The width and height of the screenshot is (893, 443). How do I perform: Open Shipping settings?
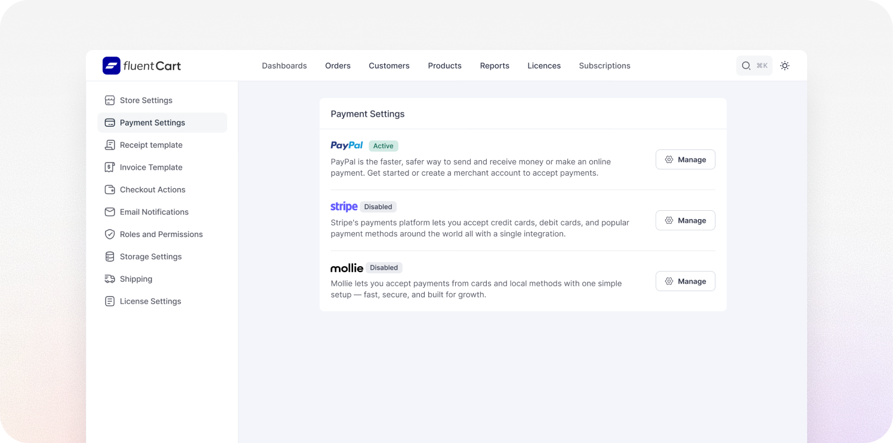tap(162, 279)
